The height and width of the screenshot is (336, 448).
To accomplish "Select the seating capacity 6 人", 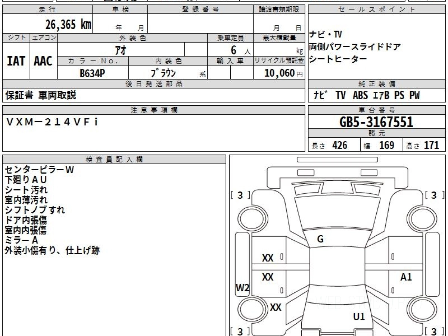I will pos(241,50).
